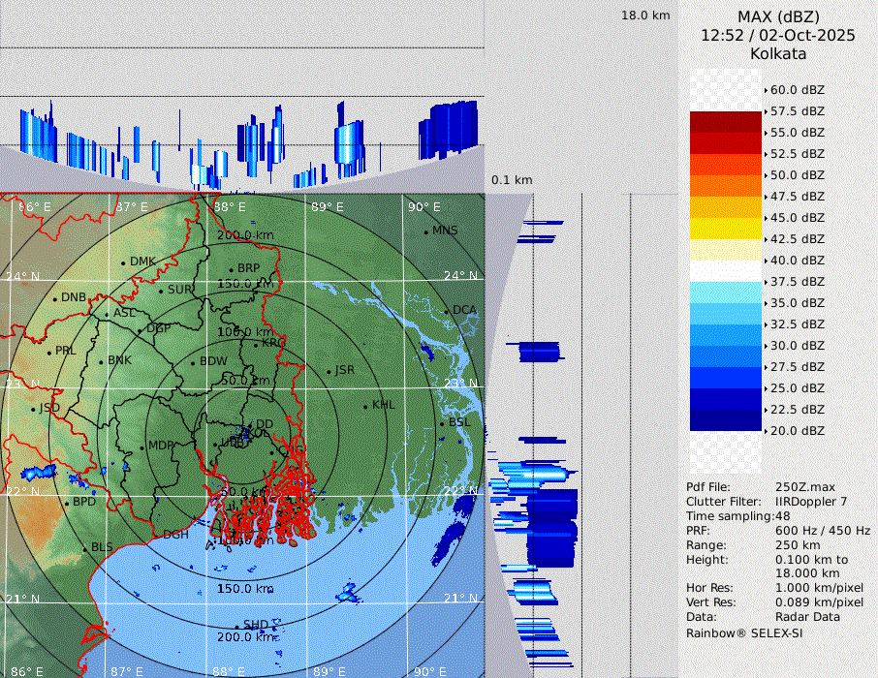The width and height of the screenshot is (878, 678).
Task: Click the Clutter Filter IIRDoppler 7 value
Action: (811, 502)
